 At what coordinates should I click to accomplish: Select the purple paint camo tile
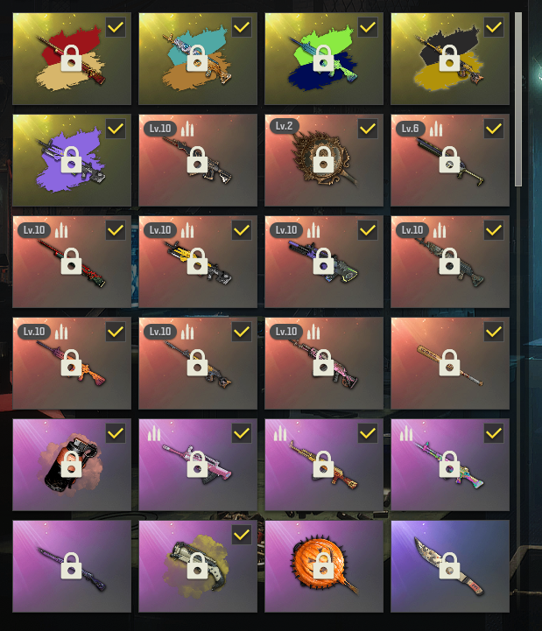point(72,160)
